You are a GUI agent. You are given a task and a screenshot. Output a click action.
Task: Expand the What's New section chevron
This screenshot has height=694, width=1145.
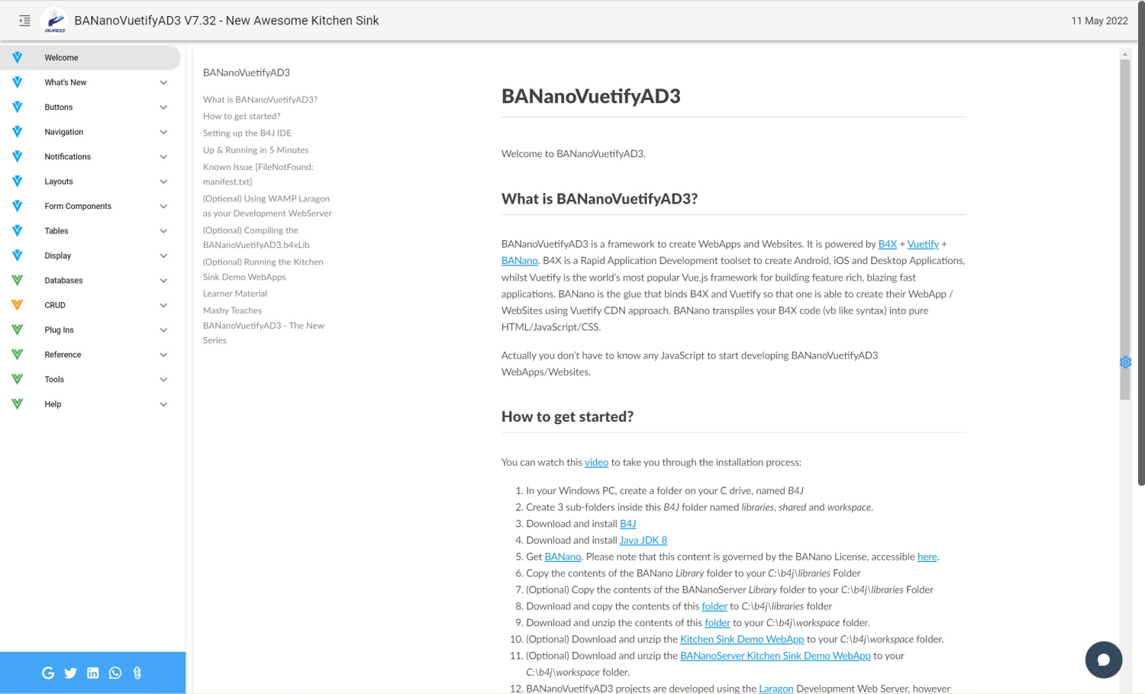pos(163,82)
